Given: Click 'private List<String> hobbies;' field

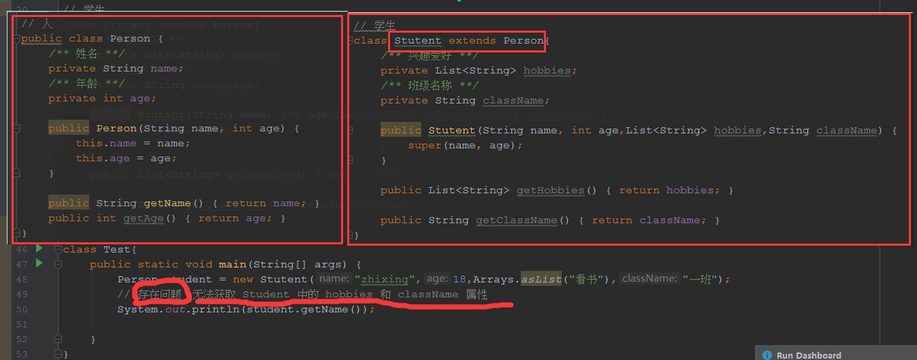Looking at the screenshot, I should click(479, 70).
